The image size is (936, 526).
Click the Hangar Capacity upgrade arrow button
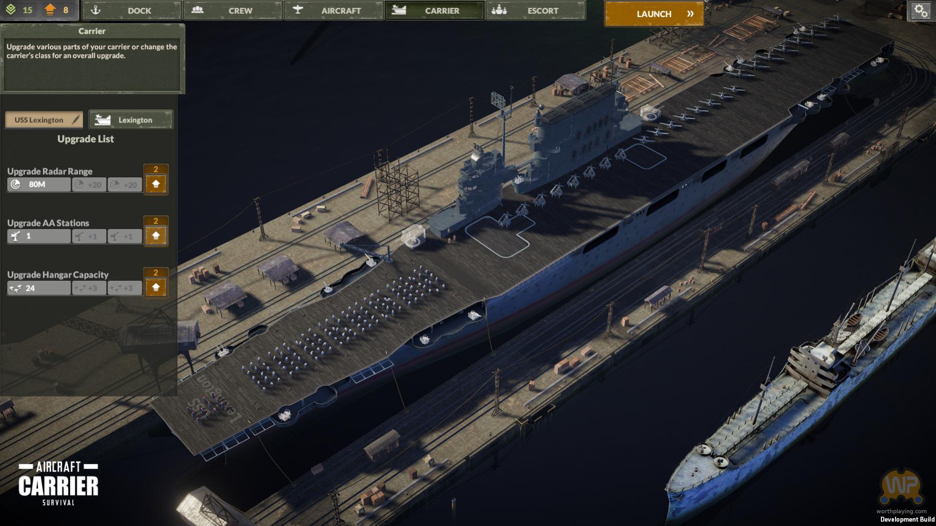point(156,287)
